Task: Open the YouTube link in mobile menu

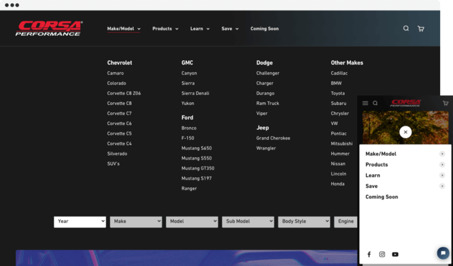Action: click(395, 254)
